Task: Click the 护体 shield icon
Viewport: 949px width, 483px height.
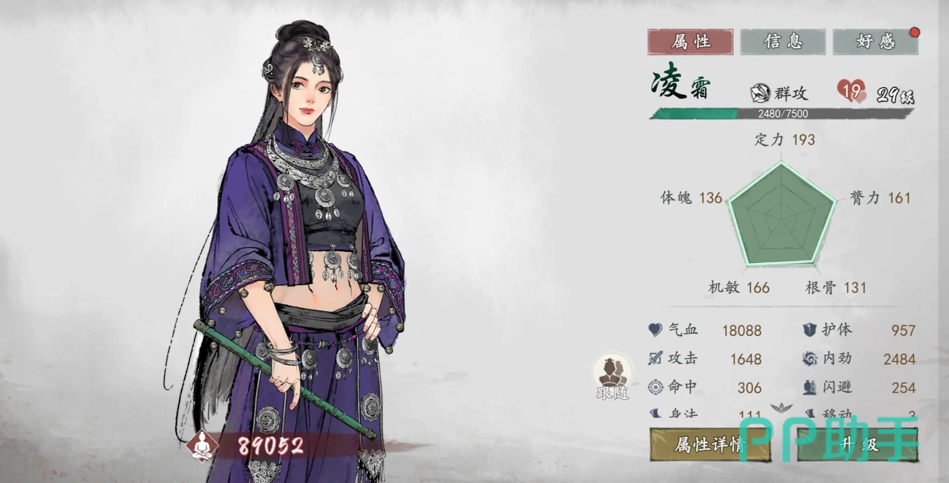Action: [809, 330]
